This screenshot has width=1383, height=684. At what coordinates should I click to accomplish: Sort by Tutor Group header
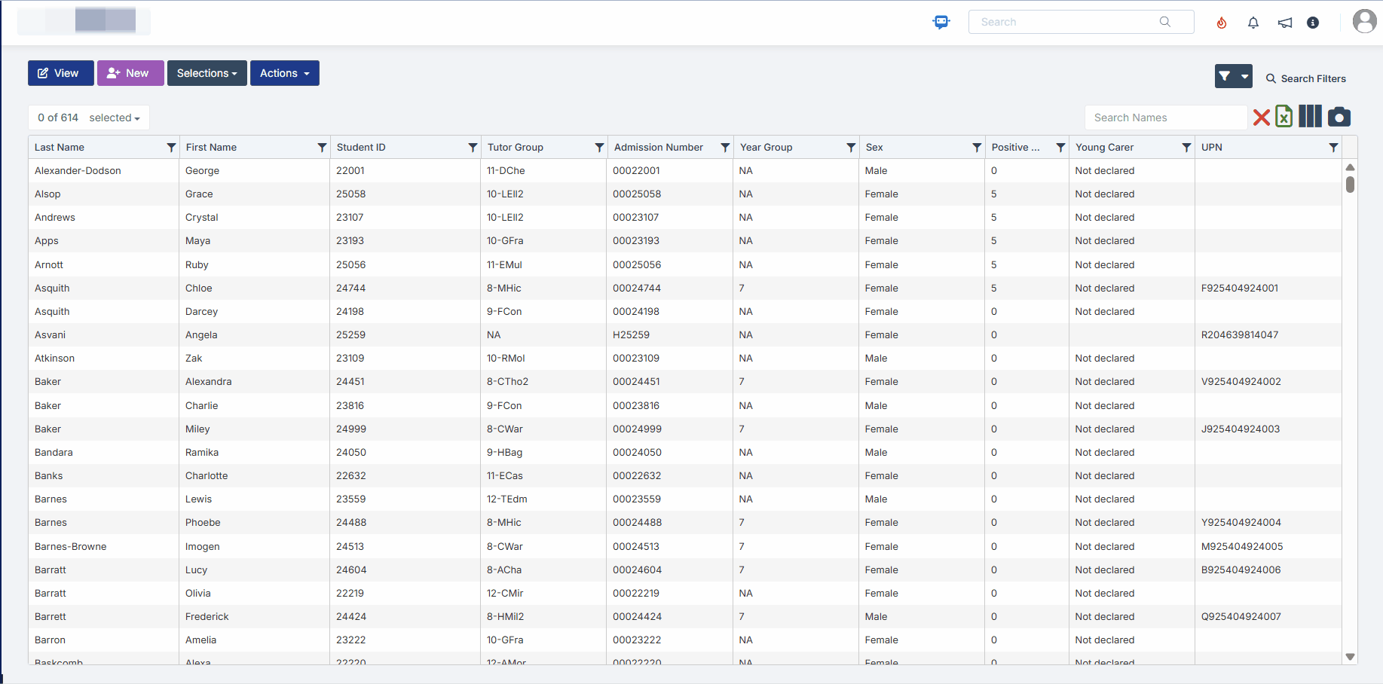point(516,148)
